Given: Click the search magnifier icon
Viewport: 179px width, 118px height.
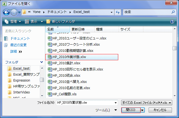Looking at the screenshot, I should [173, 12].
